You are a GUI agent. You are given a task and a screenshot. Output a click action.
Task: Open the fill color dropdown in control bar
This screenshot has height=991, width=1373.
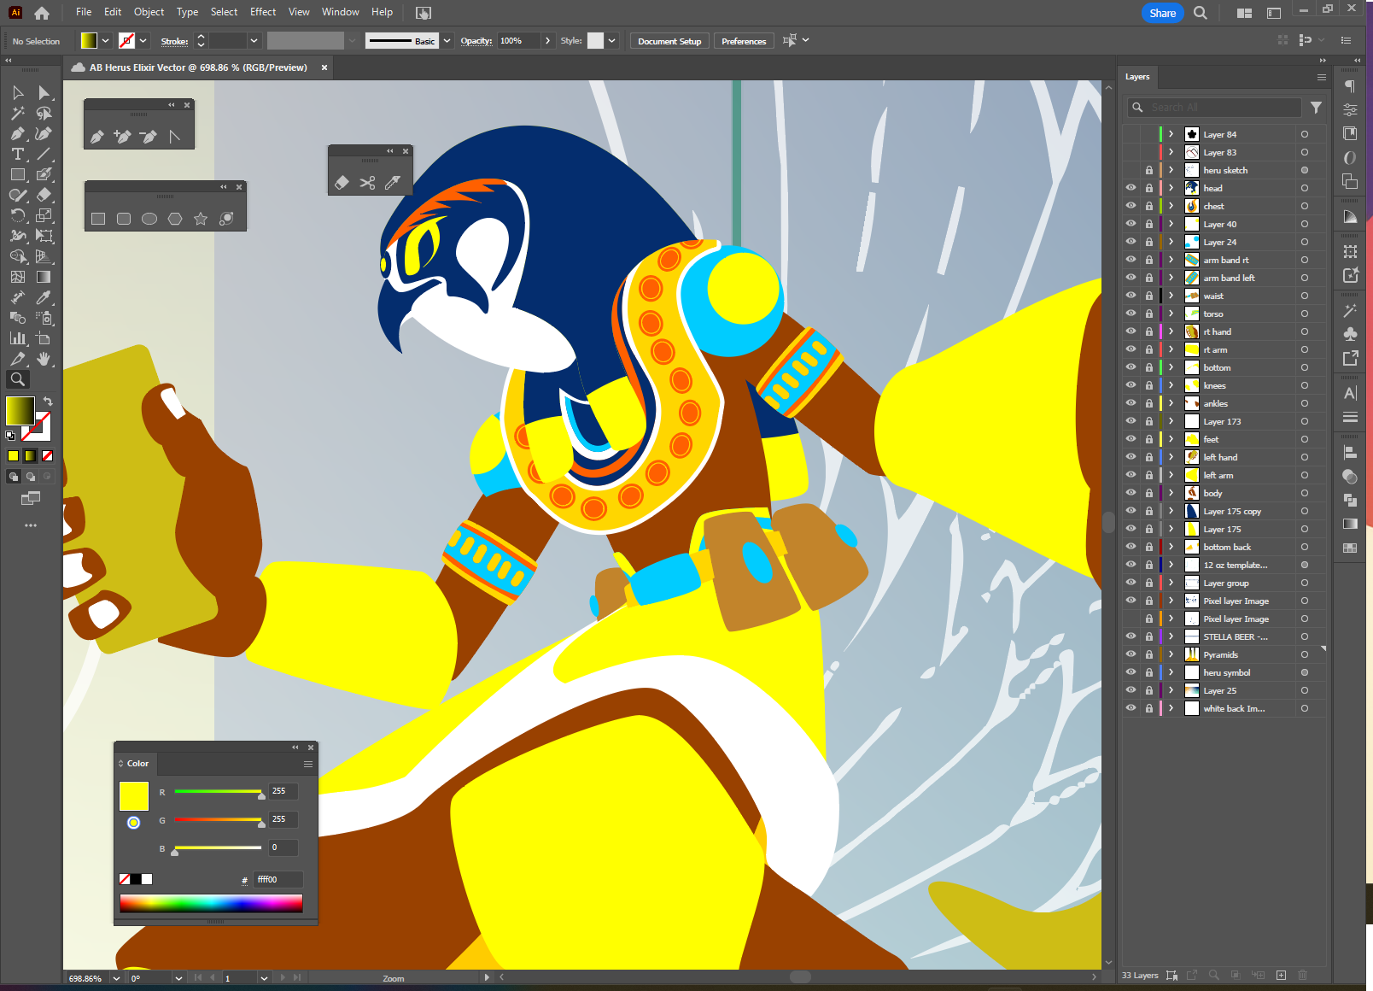106,41
